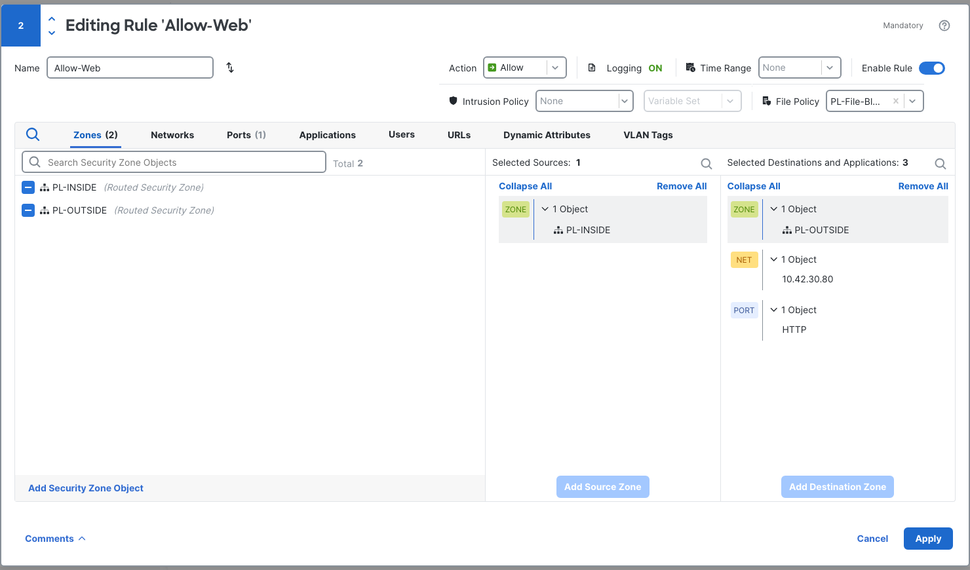Toggle the PL-OUTSIDE zone checkbox
This screenshot has height=570, width=970.
point(28,210)
